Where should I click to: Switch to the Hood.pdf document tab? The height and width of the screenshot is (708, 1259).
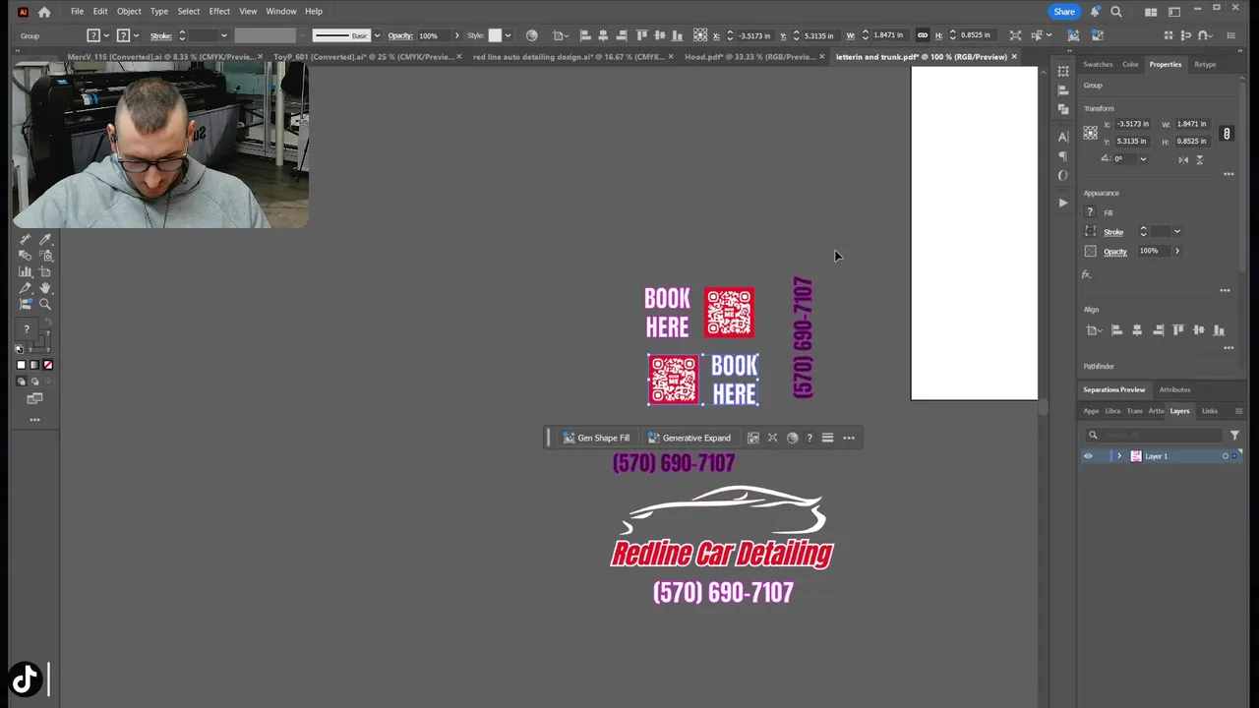[x=749, y=56]
